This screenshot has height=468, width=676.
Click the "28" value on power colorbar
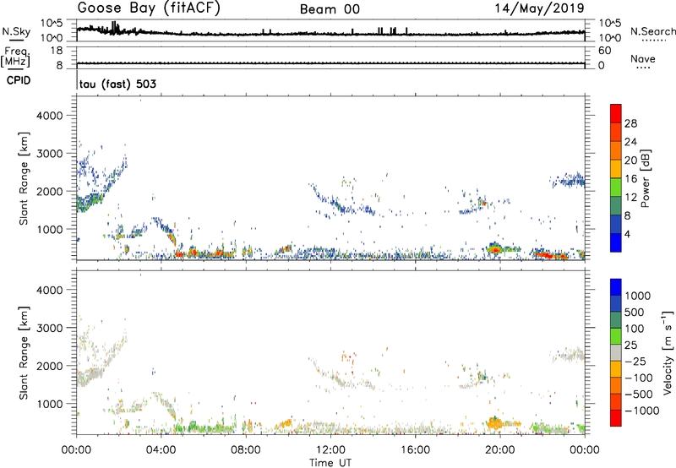[630, 123]
